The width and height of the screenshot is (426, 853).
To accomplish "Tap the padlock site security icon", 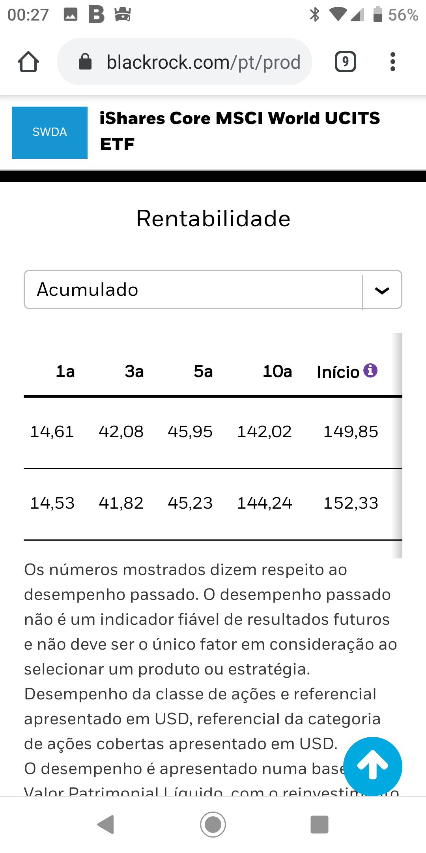I will click(x=85, y=62).
